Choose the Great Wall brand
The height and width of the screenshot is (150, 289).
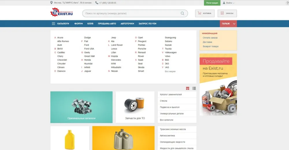(89, 56)
